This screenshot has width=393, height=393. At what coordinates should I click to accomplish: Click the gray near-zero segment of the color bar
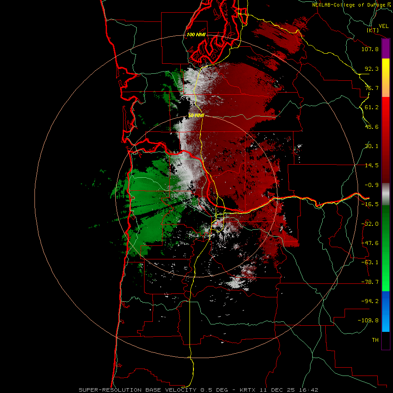point(386,194)
